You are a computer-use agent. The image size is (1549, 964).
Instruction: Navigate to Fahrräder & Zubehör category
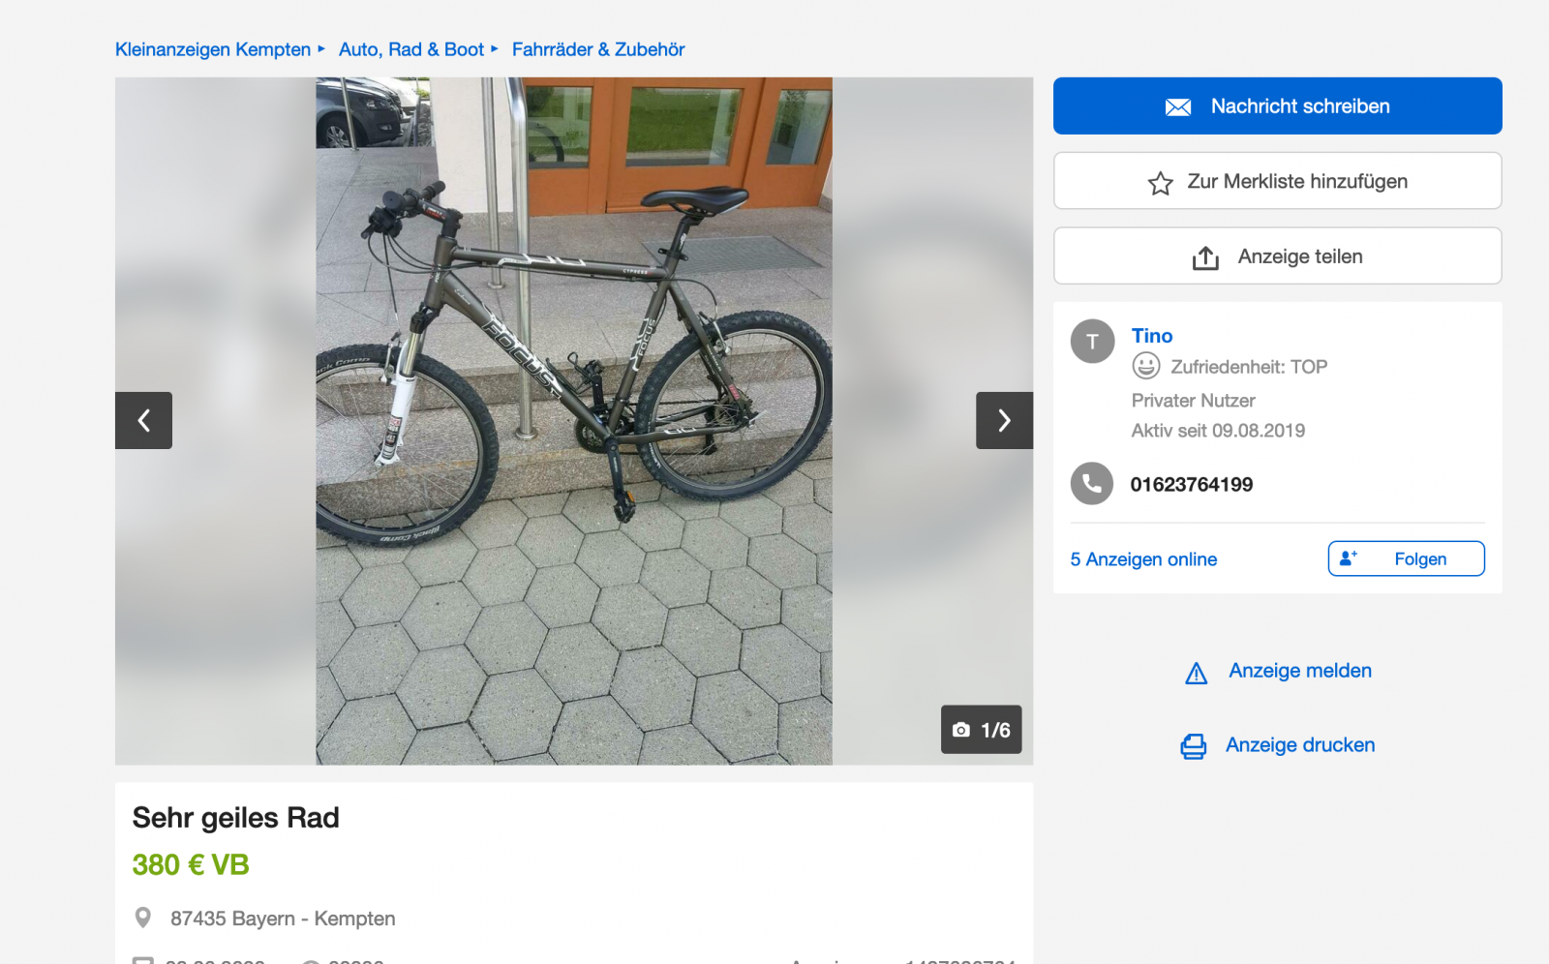[x=597, y=49]
